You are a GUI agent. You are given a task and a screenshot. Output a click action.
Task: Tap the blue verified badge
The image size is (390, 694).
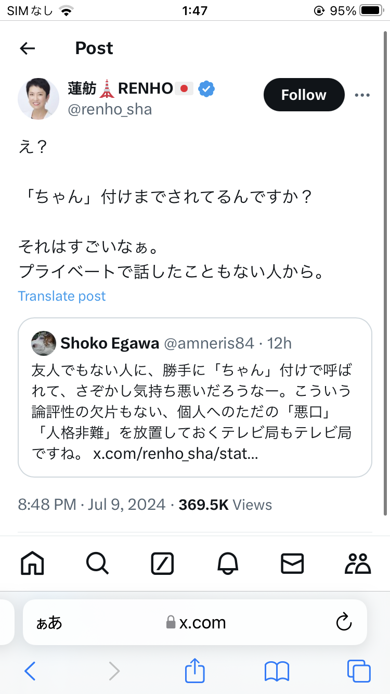pyautogui.click(x=206, y=88)
